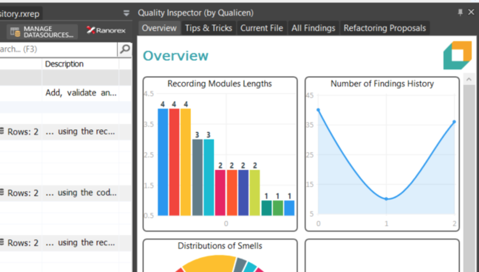Select the Overview tab
This screenshot has width=479, height=272.
pos(159,28)
